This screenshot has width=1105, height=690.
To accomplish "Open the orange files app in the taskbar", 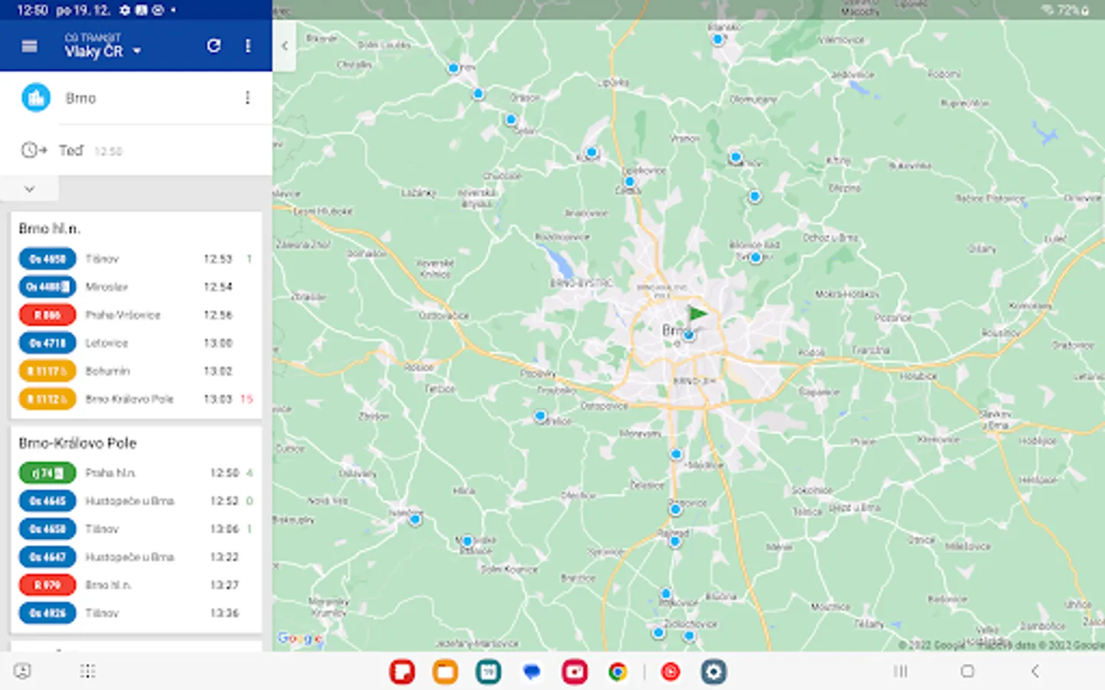I will point(445,672).
